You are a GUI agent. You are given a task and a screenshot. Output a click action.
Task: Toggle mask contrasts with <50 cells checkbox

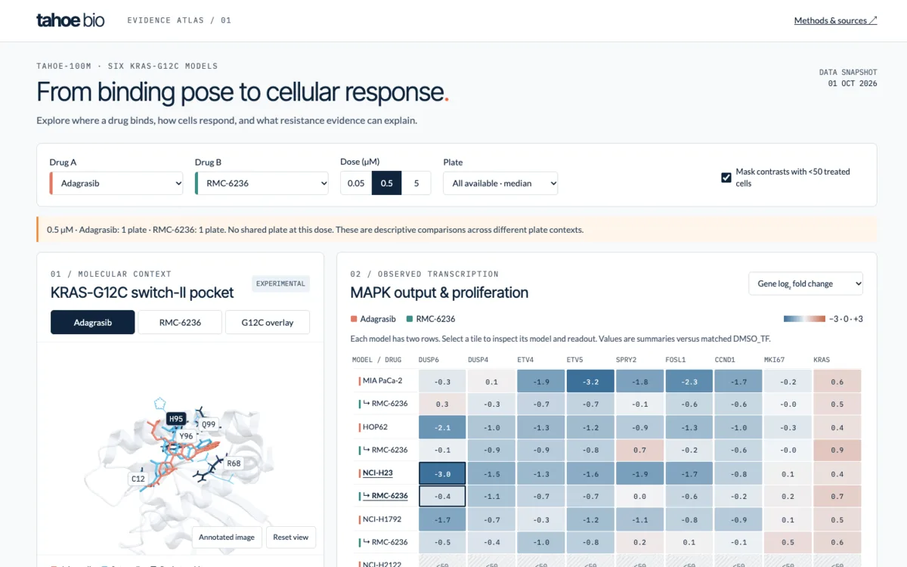(x=726, y=178)
